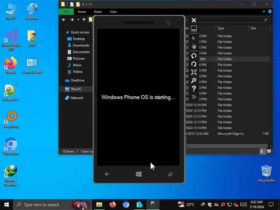Close the Windows Phone emulator with the X
Image resolution: width=280 pixels, height=210 pixels.
[194, 20]
